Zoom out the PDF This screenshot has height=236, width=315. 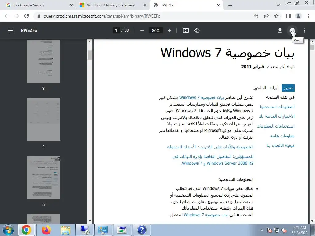coord(142,30)
